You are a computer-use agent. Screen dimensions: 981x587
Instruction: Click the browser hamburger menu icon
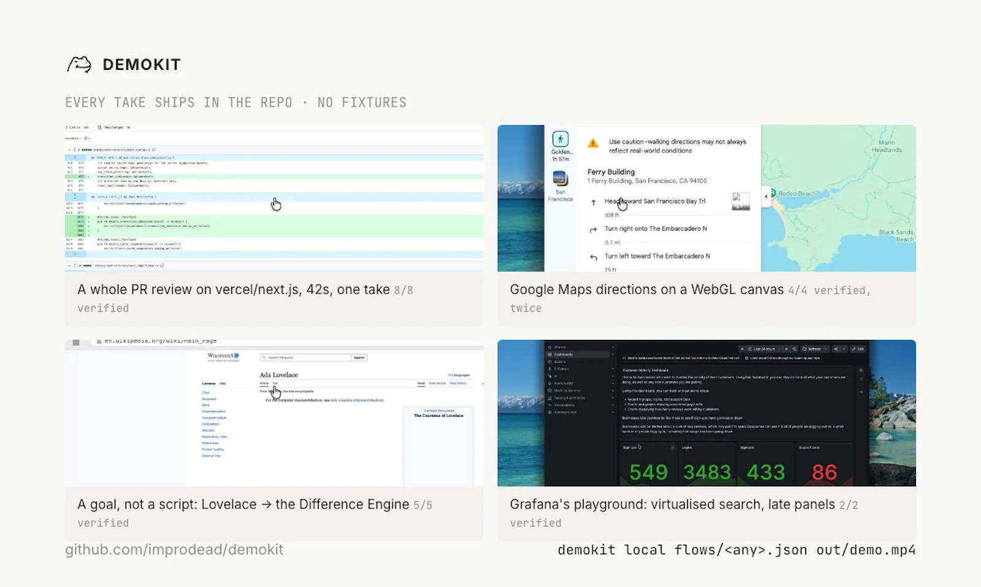click(76, 342)
